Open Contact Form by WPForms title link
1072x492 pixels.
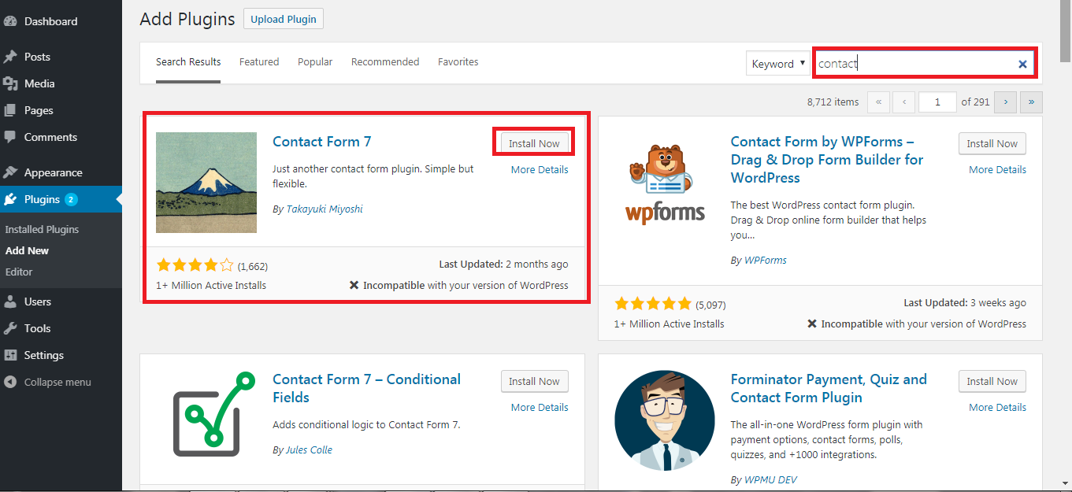(x=827, y=160)
